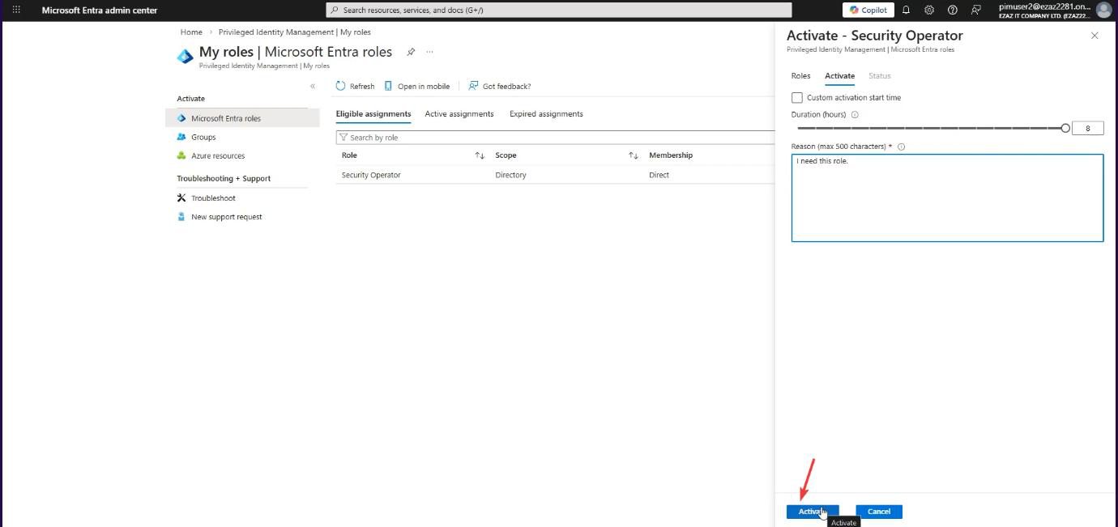This screenshot has width=1118, height=527.
Task: Open the help question mark icon
Action: (953, 10)
